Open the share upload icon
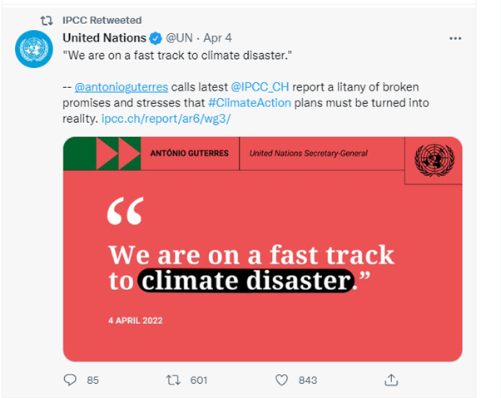 (x=391, y=380)
